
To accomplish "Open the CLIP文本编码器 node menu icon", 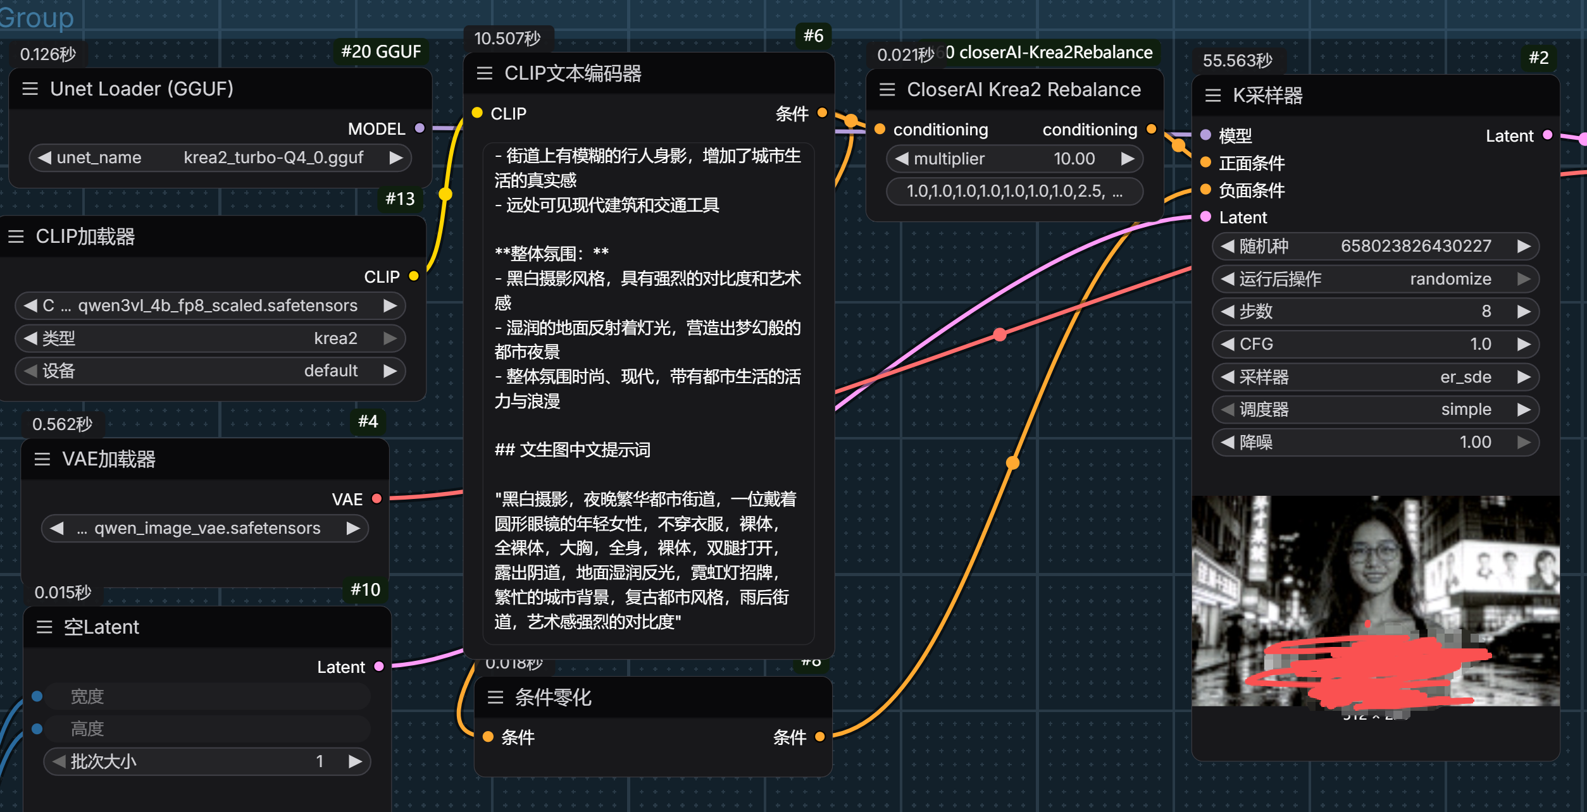I will (x=485, y=73).
